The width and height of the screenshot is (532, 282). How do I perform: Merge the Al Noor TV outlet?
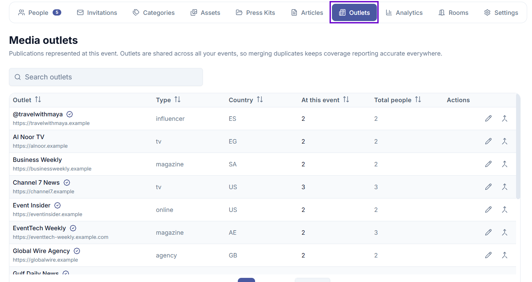click(x=505, y=142)
